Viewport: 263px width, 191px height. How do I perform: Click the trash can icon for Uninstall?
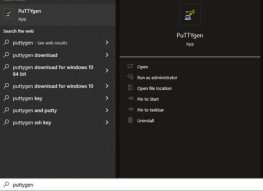click(130, 120)
